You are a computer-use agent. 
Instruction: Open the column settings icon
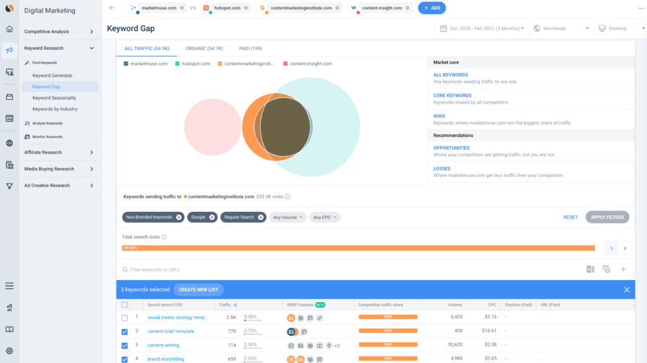tap(606, 270)
